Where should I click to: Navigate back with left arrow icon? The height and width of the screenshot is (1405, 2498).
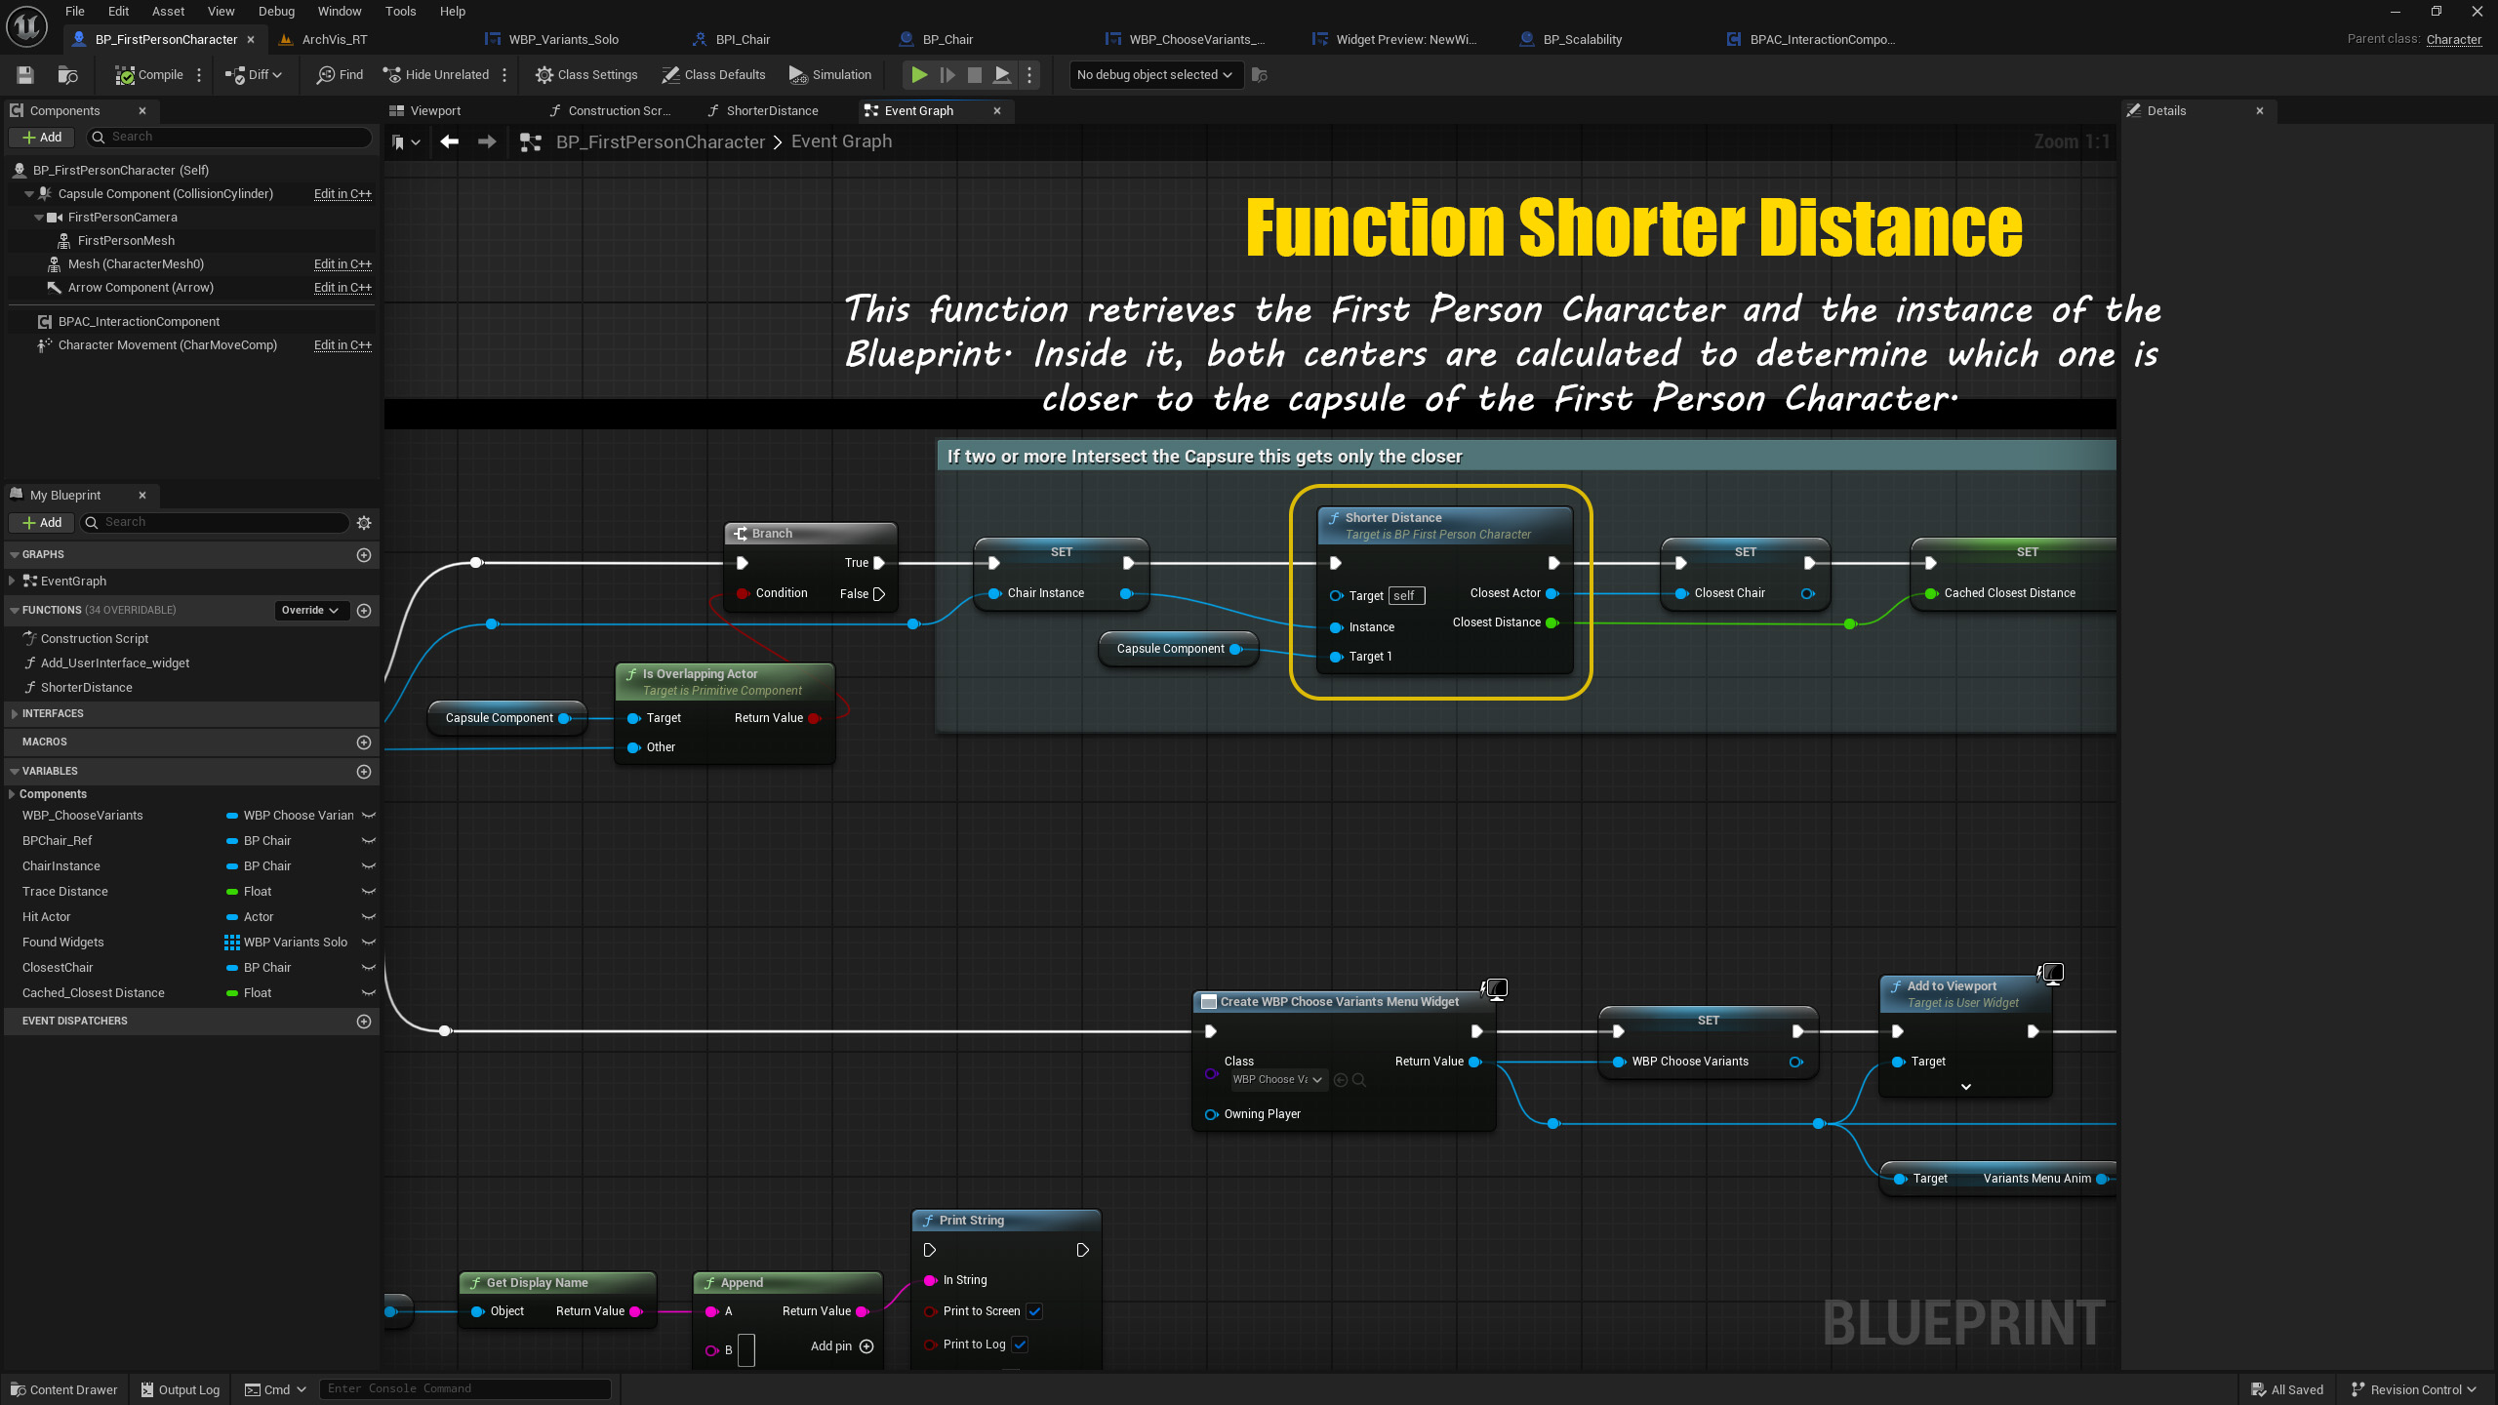(x=449, y=142)
